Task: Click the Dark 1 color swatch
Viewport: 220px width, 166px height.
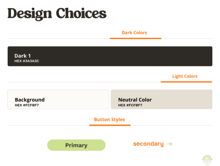Action: [x=110, y=56]
